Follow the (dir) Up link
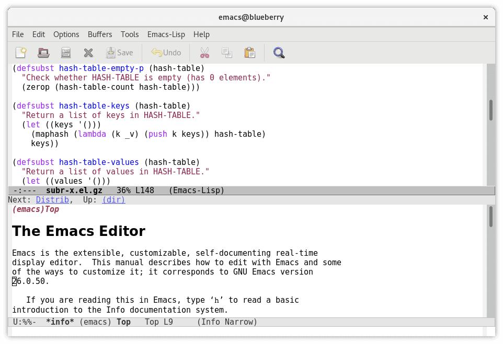Viewport: 503px width, 344px height. pyautogui.click(x=113, y=200)
